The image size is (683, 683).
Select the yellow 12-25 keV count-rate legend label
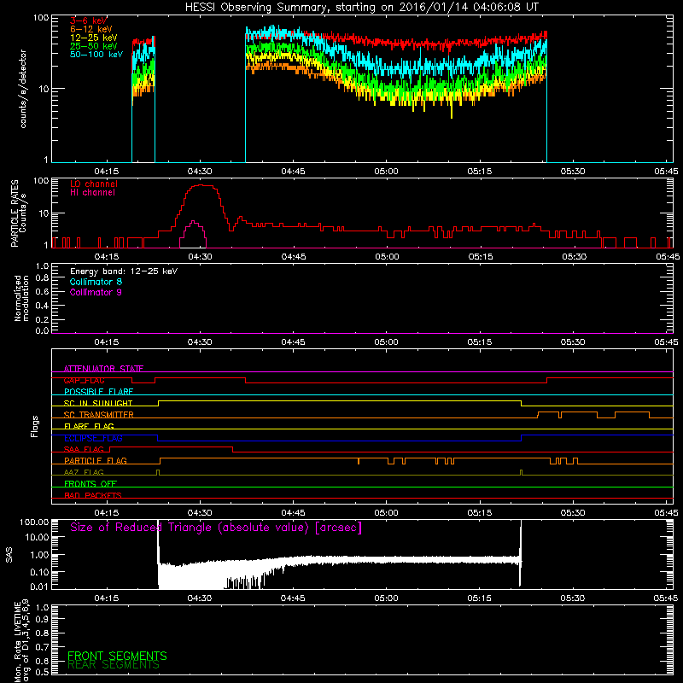pyautogui.click(x=94, y=38)
